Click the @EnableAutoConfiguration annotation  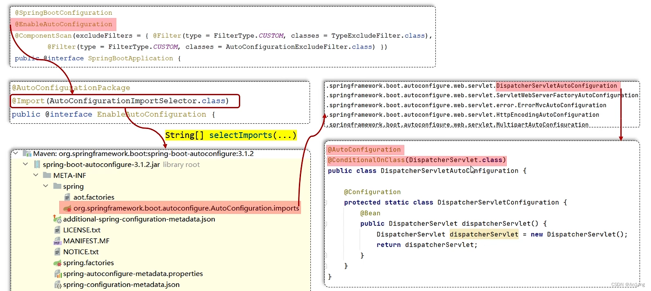[64, 24]
